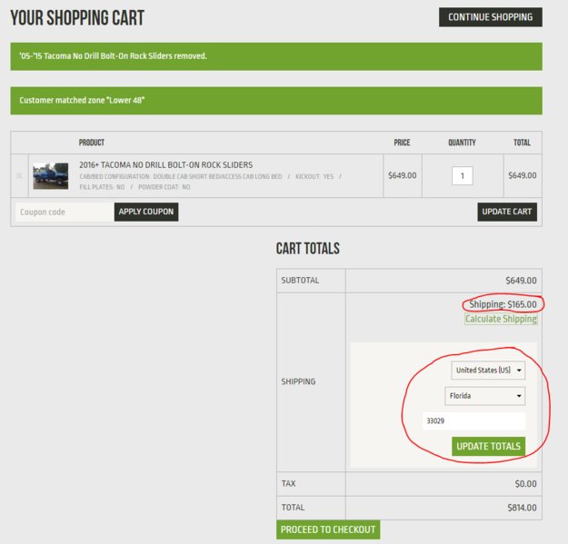Image resolution: width=568 pixels, height=544 pixels.
Task: Click the Quantity column header
Action: (462, 143)
